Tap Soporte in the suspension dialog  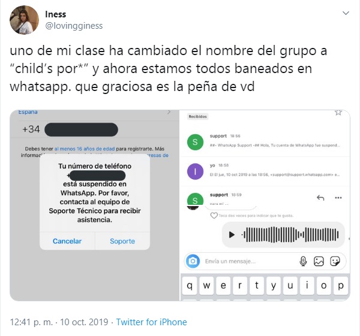122,241
